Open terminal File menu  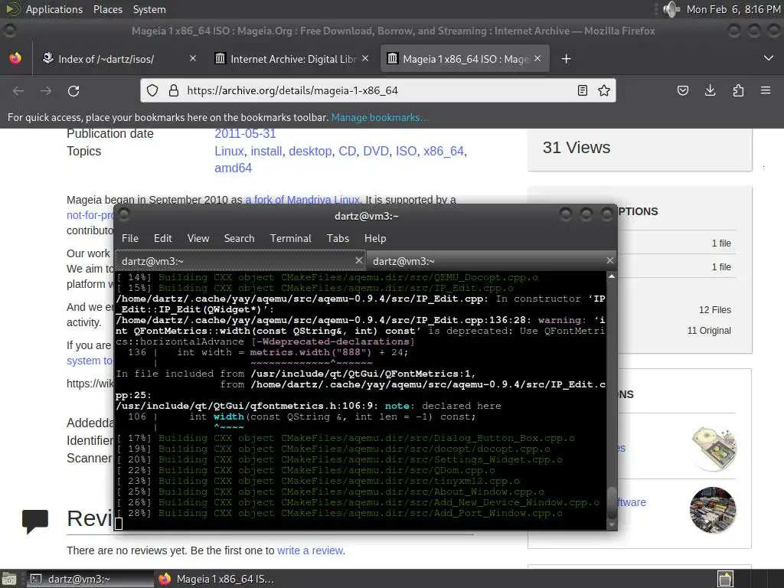point(130,239)
